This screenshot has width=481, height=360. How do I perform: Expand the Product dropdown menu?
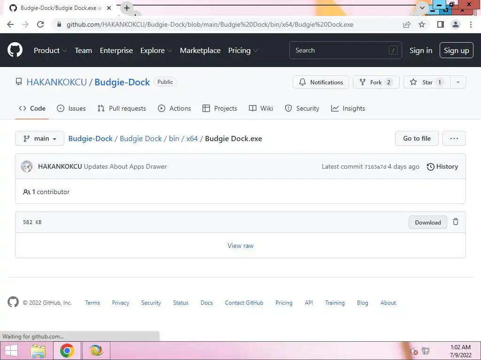(x=50, y=51)
